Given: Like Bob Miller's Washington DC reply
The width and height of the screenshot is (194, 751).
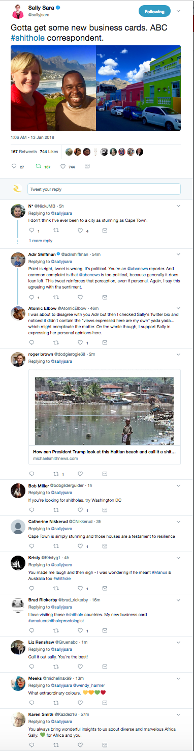Looking at the screenshot, I should tap(82, 510).
